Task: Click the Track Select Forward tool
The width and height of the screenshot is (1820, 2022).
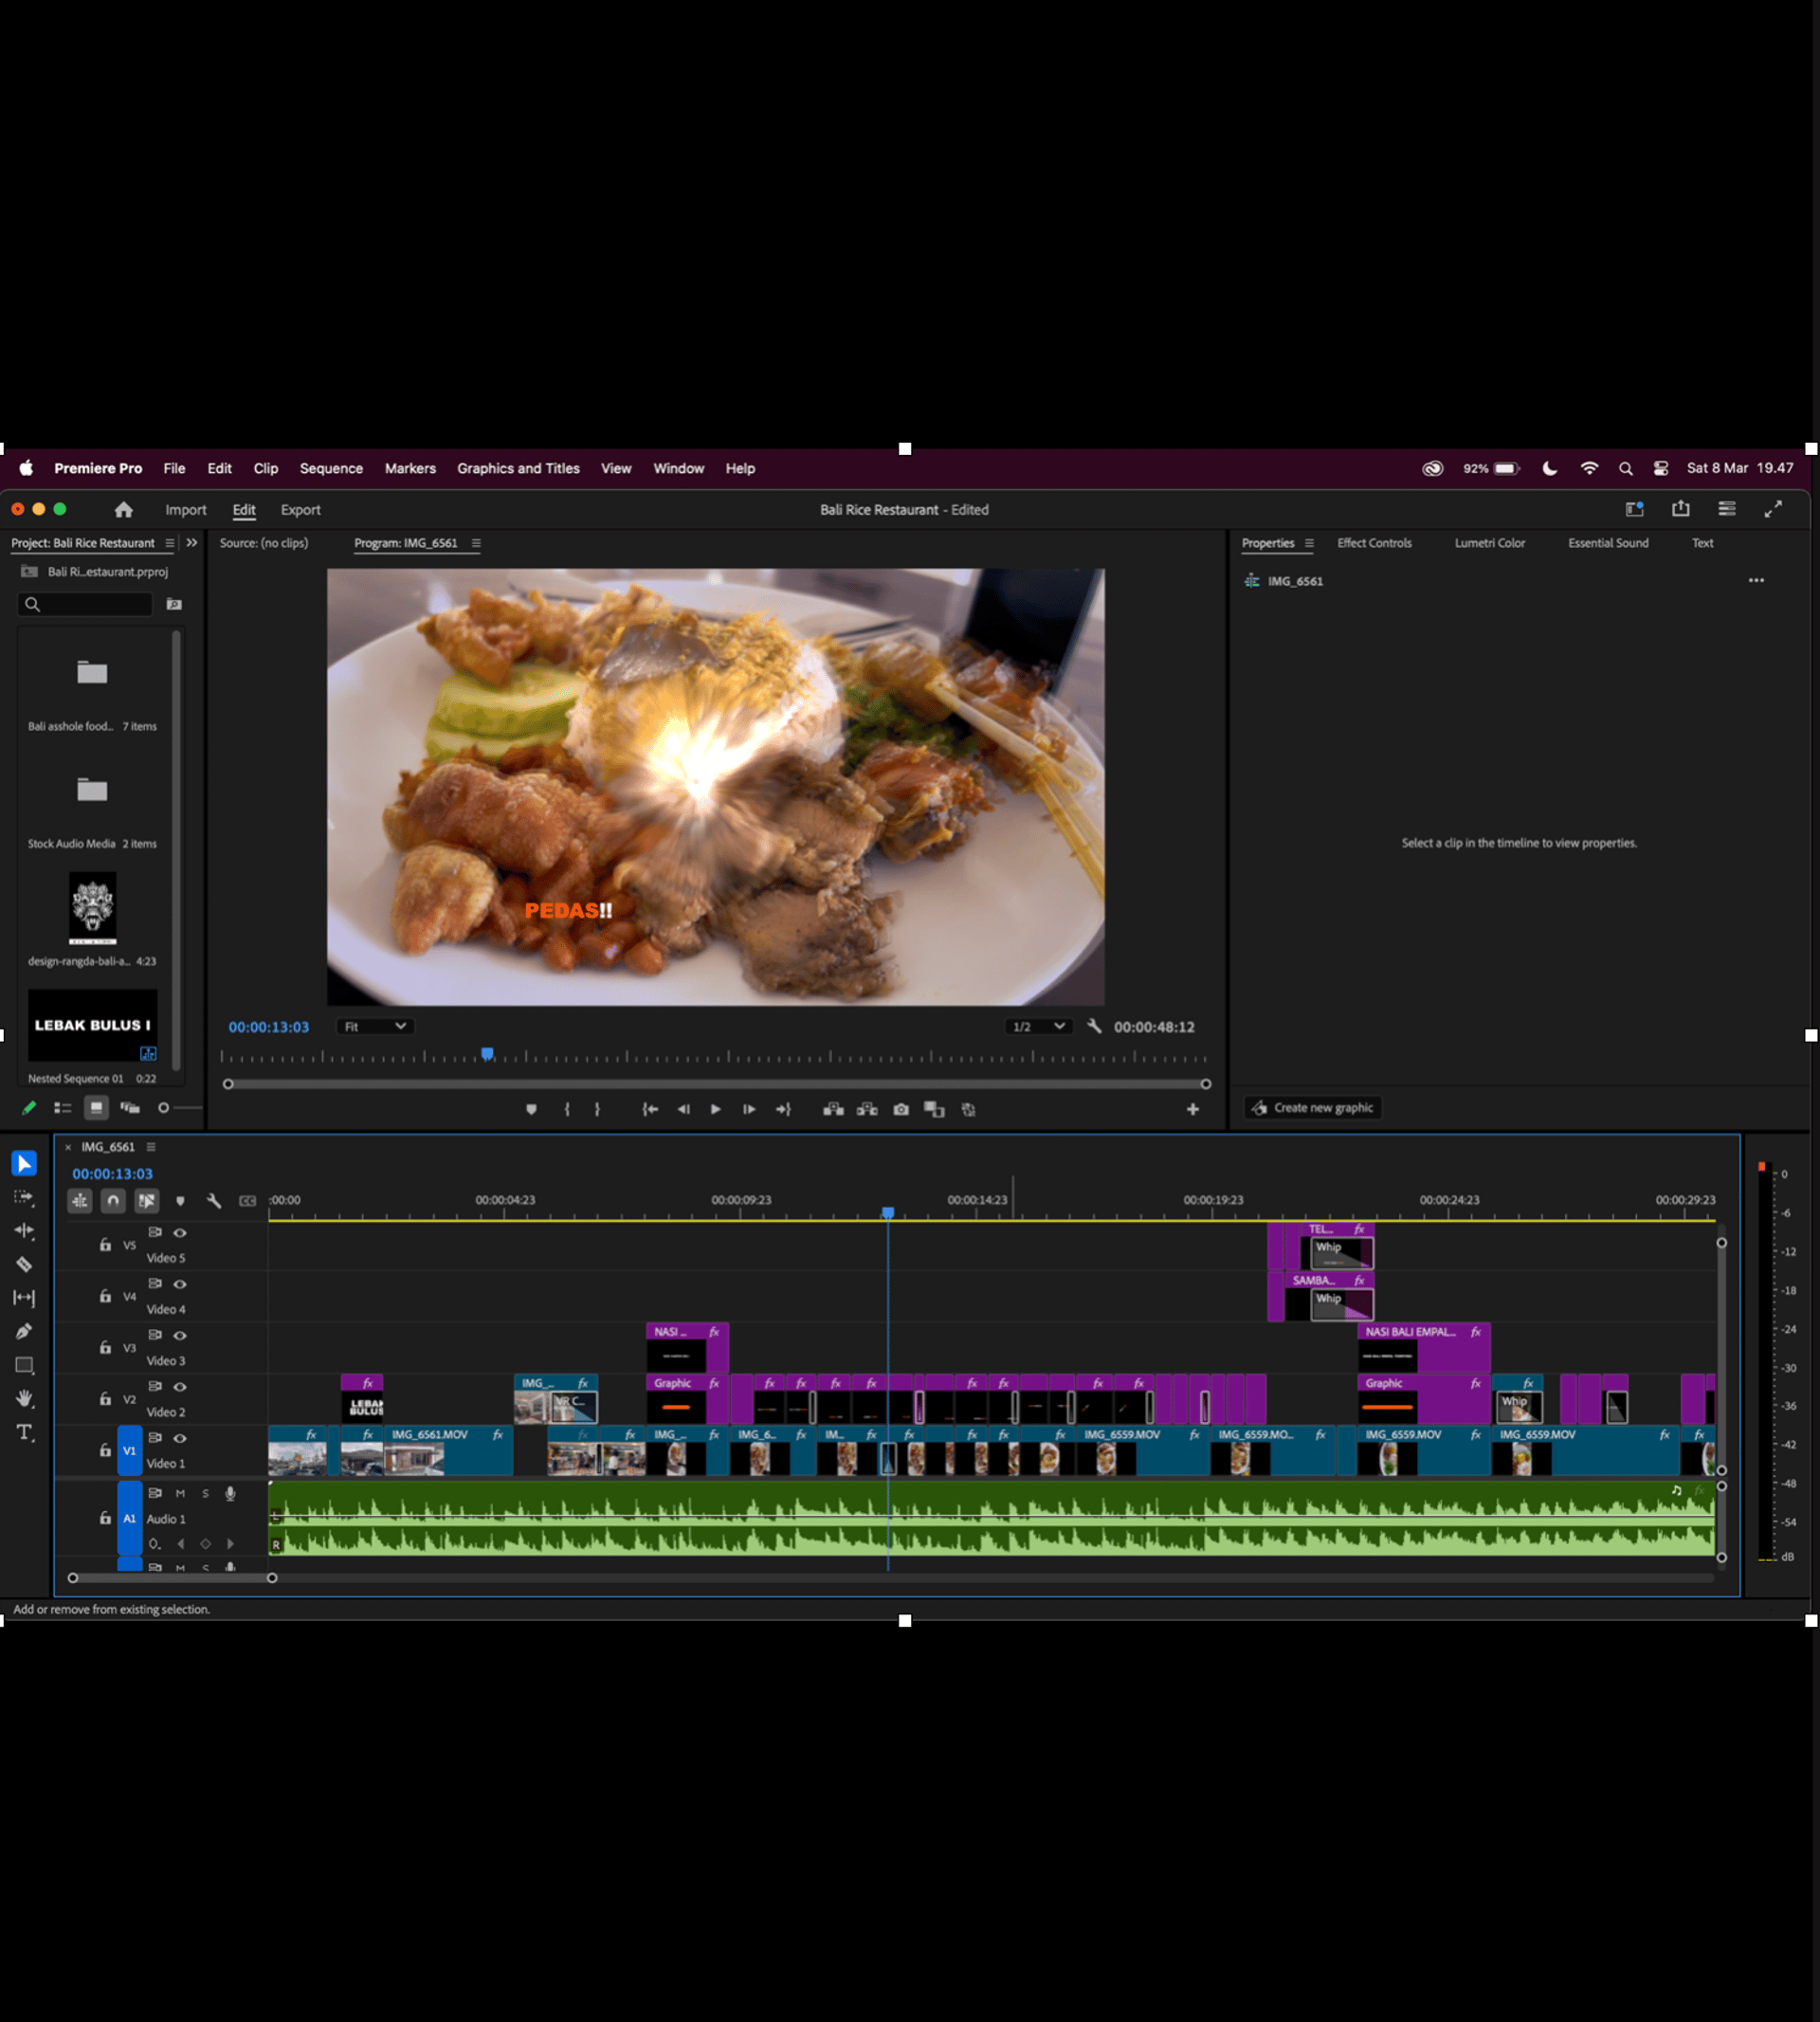Action: [27, 1198]
